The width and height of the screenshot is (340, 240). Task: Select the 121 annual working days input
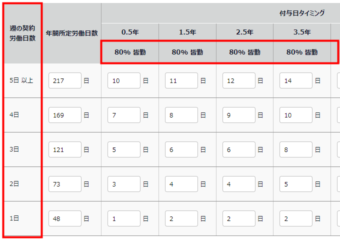click(64, 149)
